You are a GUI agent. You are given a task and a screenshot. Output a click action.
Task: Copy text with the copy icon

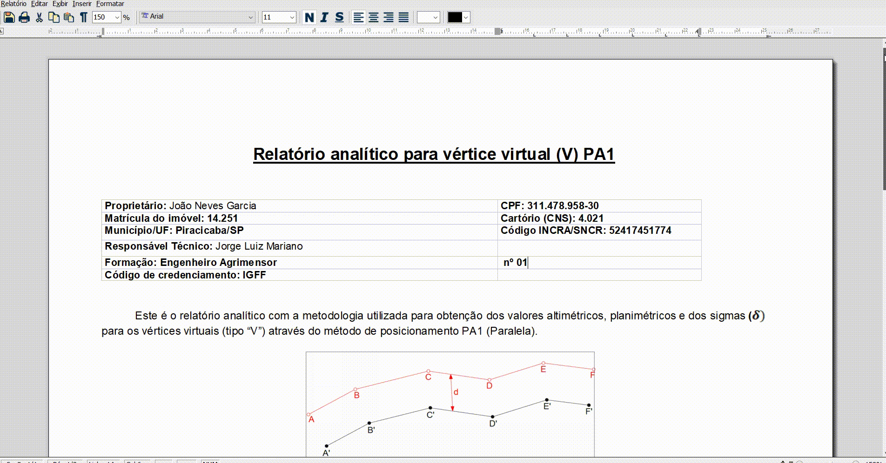53,18
